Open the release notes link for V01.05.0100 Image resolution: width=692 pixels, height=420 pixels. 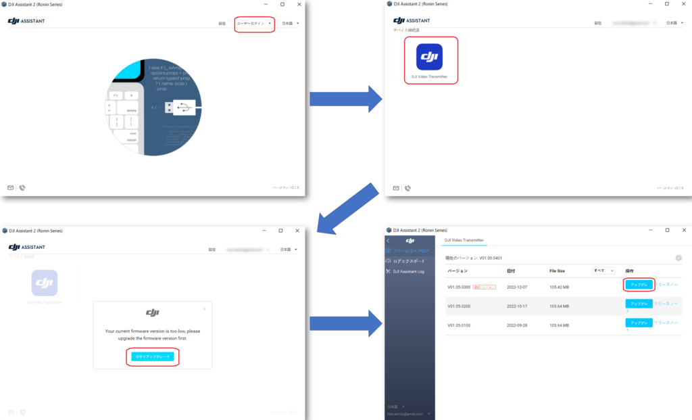(x=666, y=323)
